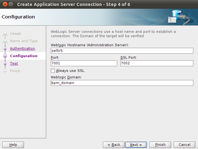Click the grey window button beside the close button
Viewport: 198px width, 149px height.
pos(11,4)
